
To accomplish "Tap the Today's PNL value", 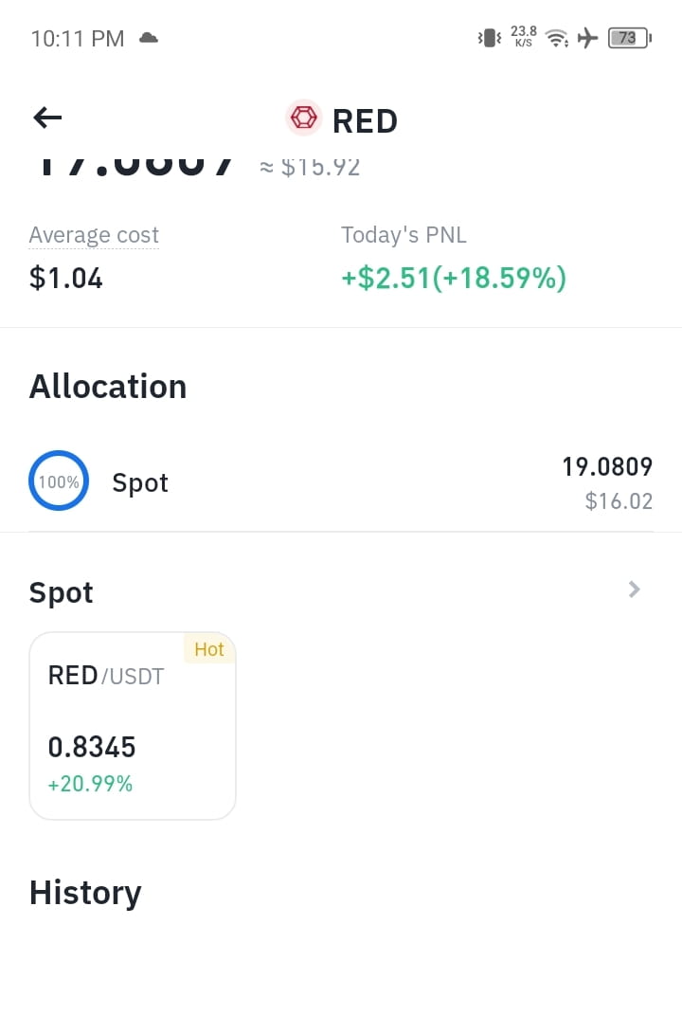I will 454,278.
